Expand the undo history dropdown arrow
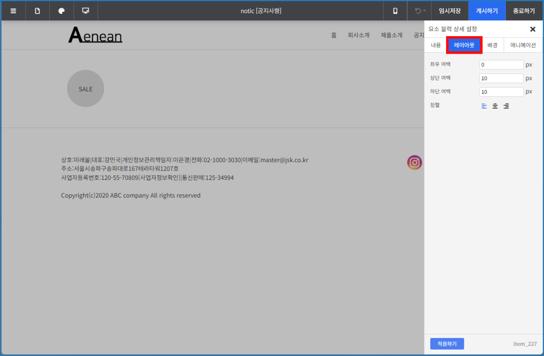The image size is (544, 356). click(x=425, y=11)
